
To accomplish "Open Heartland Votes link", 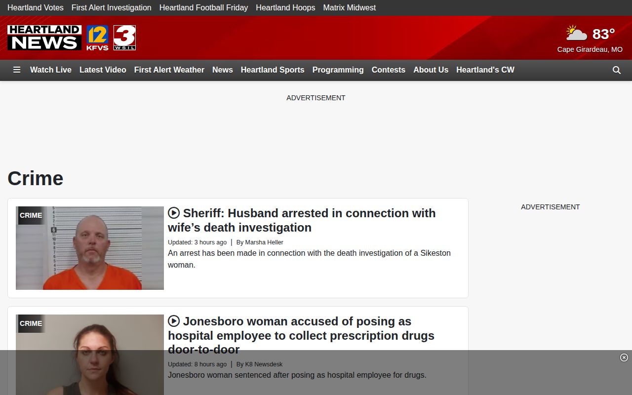I will pyautogui.click(x=36, y=7).
